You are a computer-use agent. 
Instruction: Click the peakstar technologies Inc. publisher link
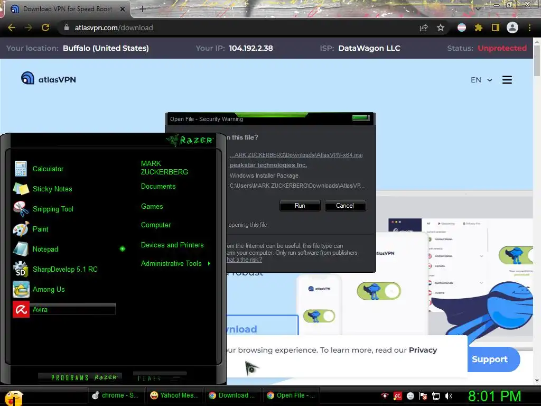coord(268,165)
